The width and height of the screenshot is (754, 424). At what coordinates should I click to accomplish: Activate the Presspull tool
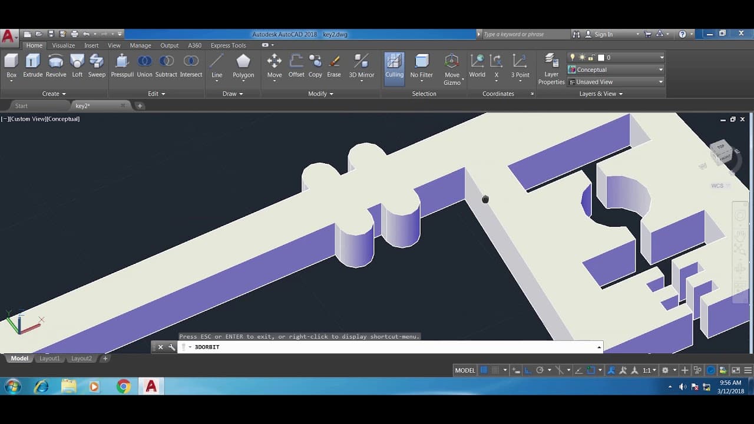tap(122, 65)
